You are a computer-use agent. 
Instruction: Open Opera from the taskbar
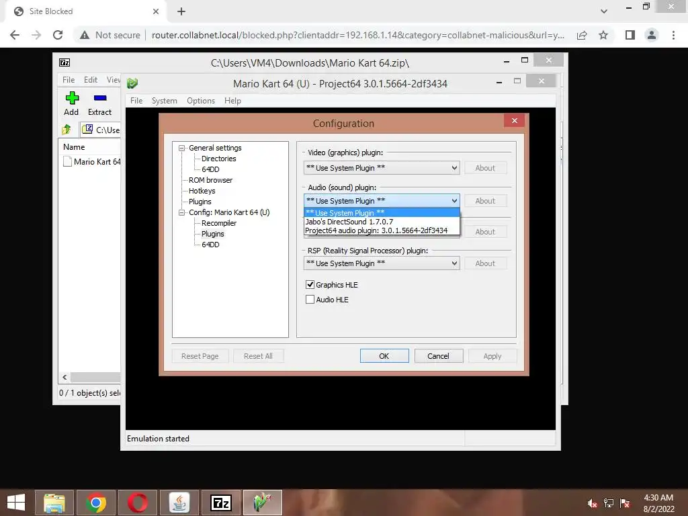[x=138, y=503]
